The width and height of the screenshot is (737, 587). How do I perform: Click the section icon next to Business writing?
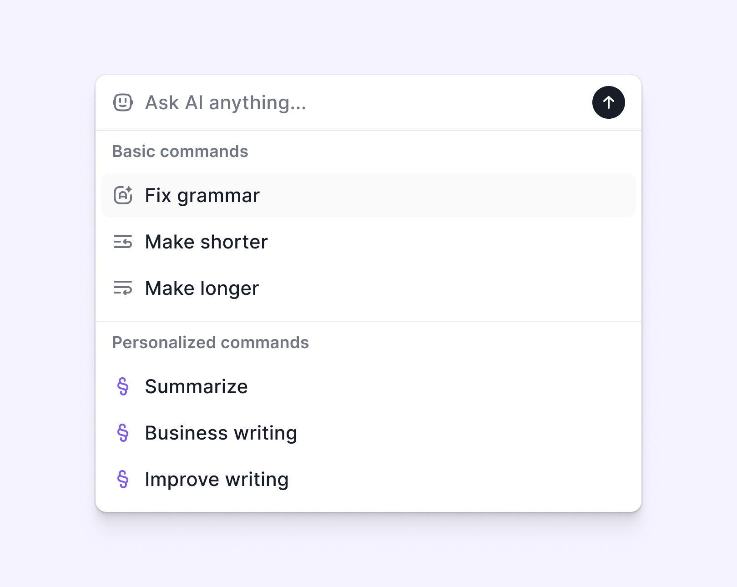(122, 433)
